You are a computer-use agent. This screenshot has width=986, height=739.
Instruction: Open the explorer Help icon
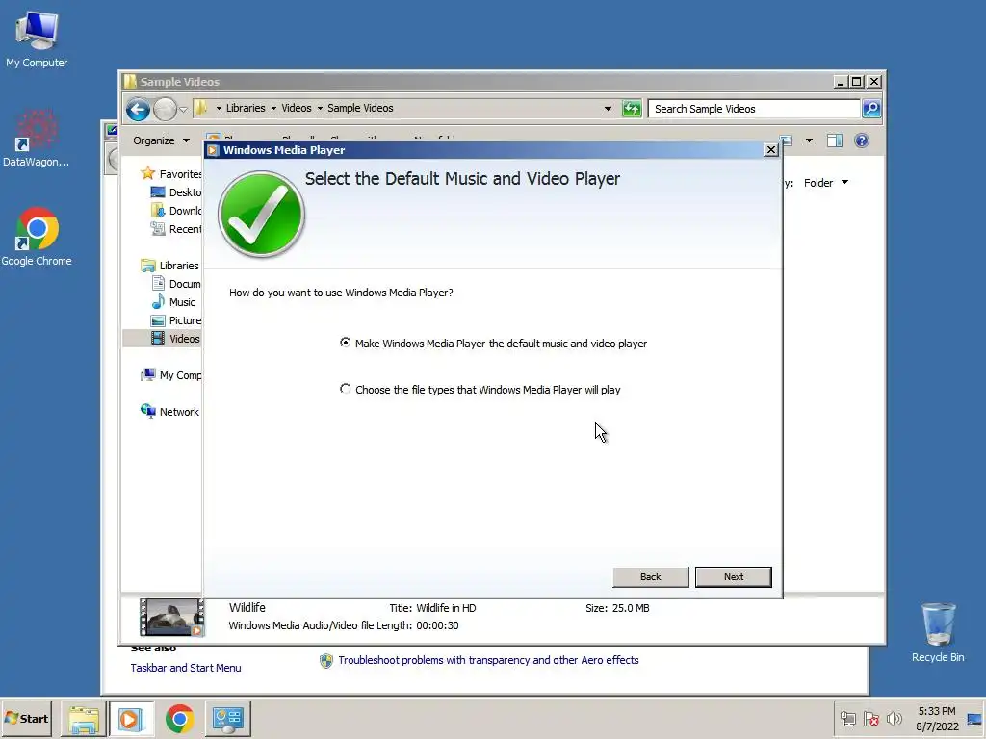862,140
